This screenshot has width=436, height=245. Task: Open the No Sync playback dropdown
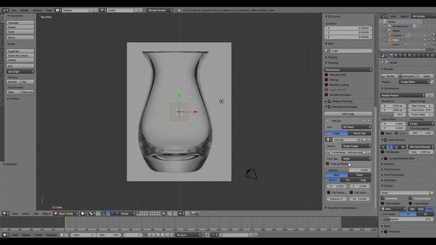click(188, 235)
